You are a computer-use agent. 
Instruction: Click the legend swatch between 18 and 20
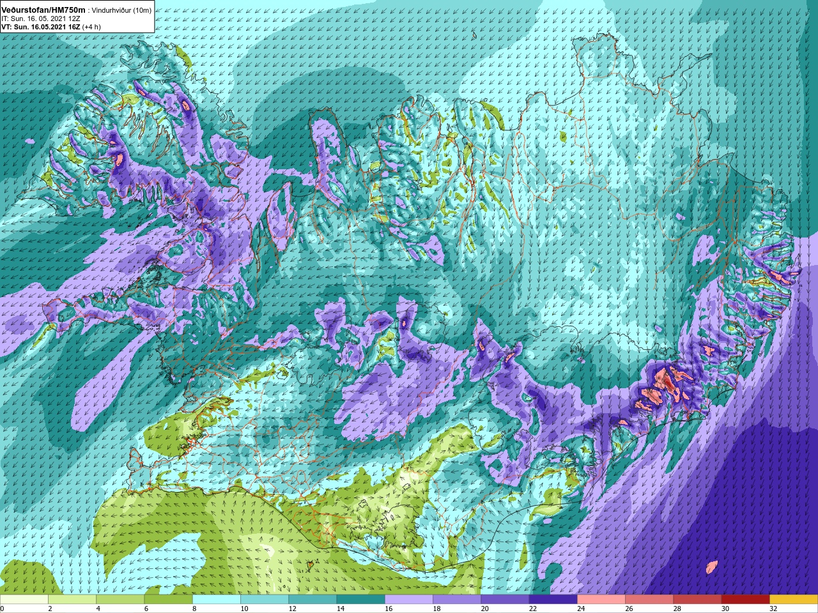tap(457, 600)
